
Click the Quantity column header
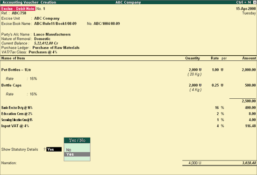pyautogui.click(x=193, y=58)
